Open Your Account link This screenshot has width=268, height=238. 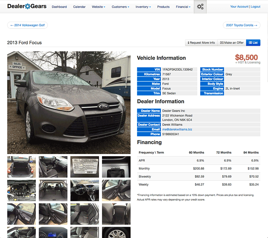point(239,7)
